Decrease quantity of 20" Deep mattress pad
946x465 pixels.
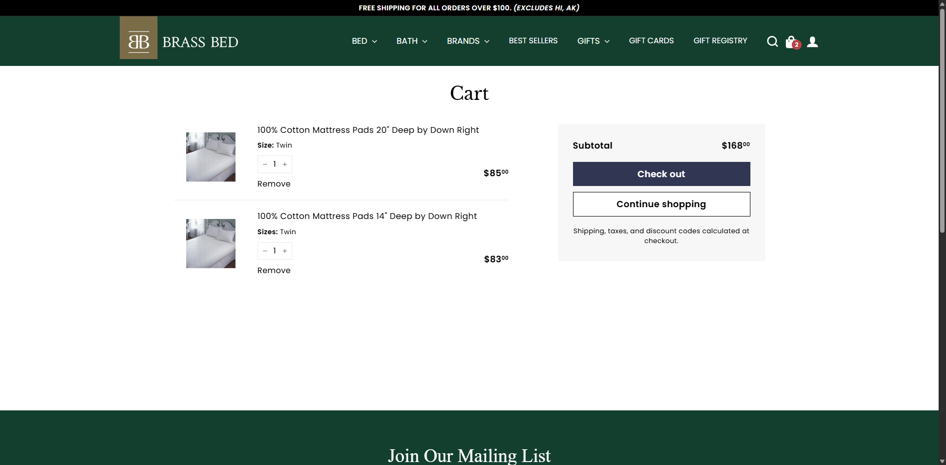(x=265, y=164)
